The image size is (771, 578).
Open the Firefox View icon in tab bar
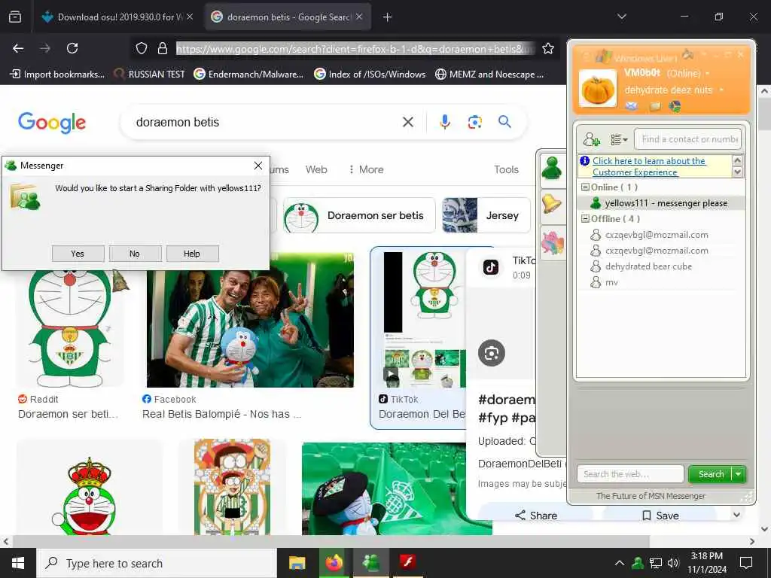pos(15,17)
